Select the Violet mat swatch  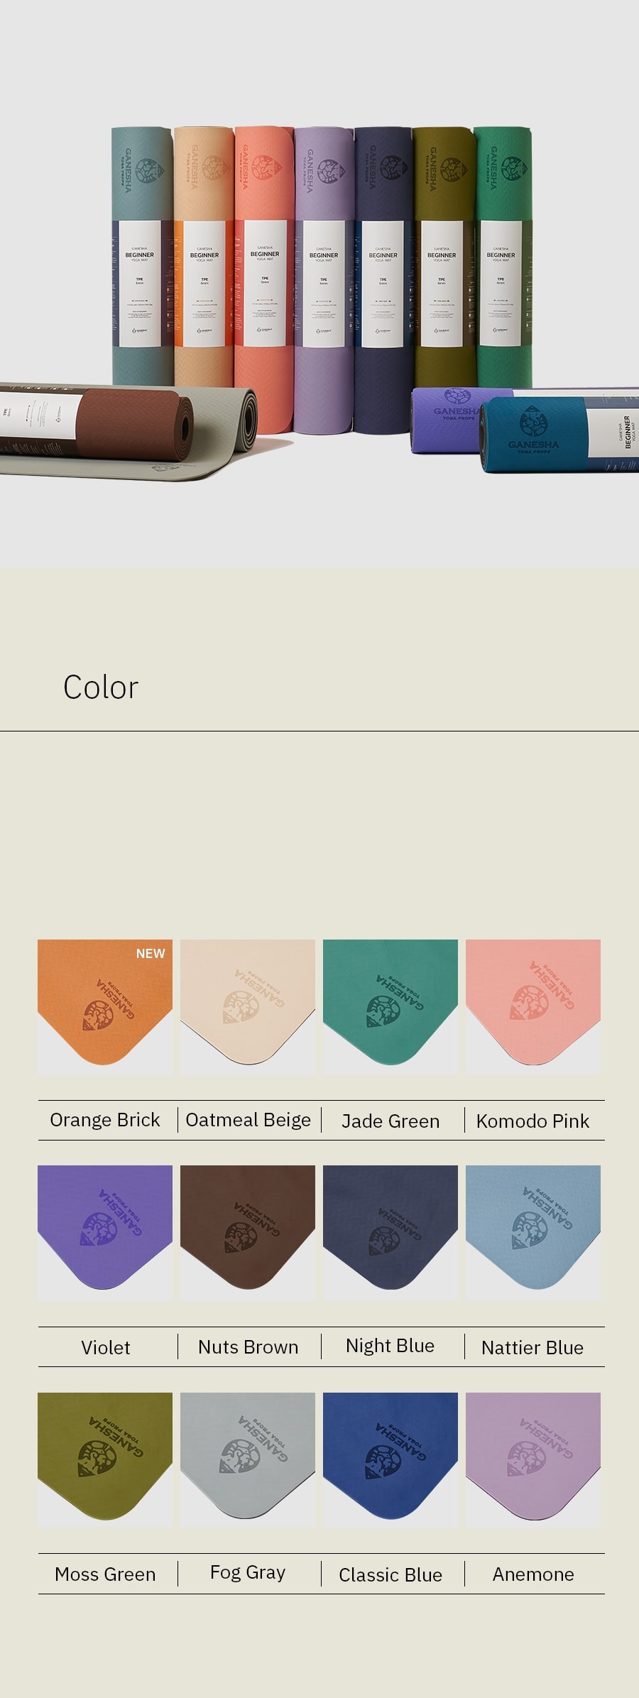[x=105, y=1232]
